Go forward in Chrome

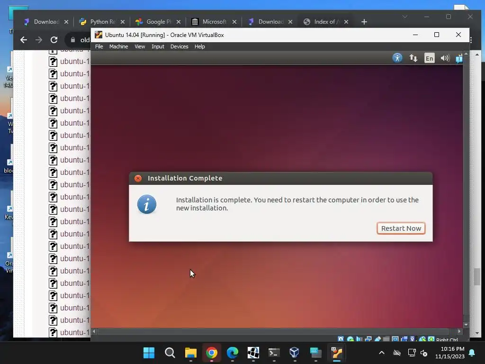(x=39, y=40)
